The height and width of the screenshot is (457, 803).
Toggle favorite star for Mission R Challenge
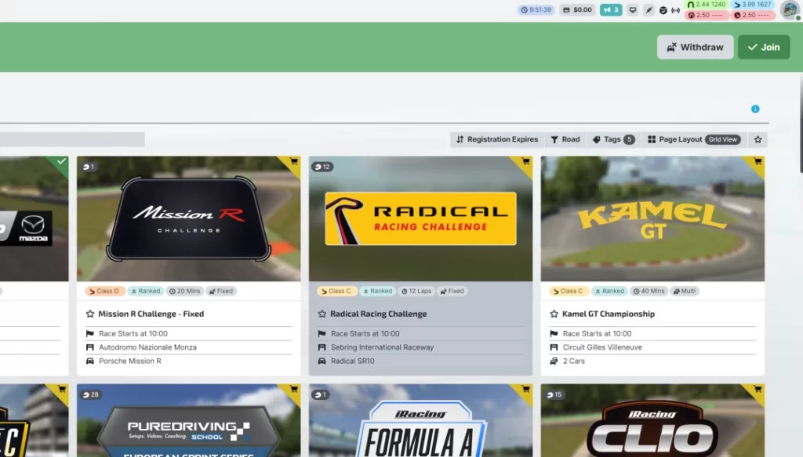tap(90, 314)
